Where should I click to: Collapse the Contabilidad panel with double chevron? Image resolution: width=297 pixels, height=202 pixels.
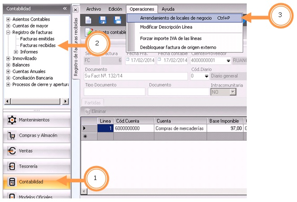[x=65, y=9]
